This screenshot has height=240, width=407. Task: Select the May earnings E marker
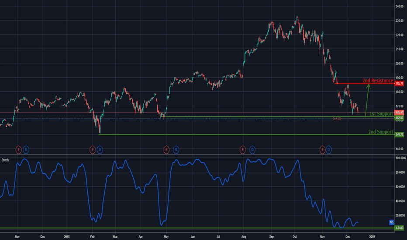point(166,150)
